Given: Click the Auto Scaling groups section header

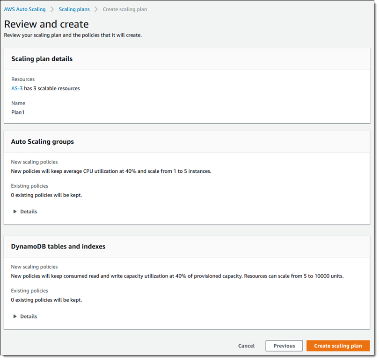Looking at the screenshot, I should pyautogui.click(x=42, y=141).
